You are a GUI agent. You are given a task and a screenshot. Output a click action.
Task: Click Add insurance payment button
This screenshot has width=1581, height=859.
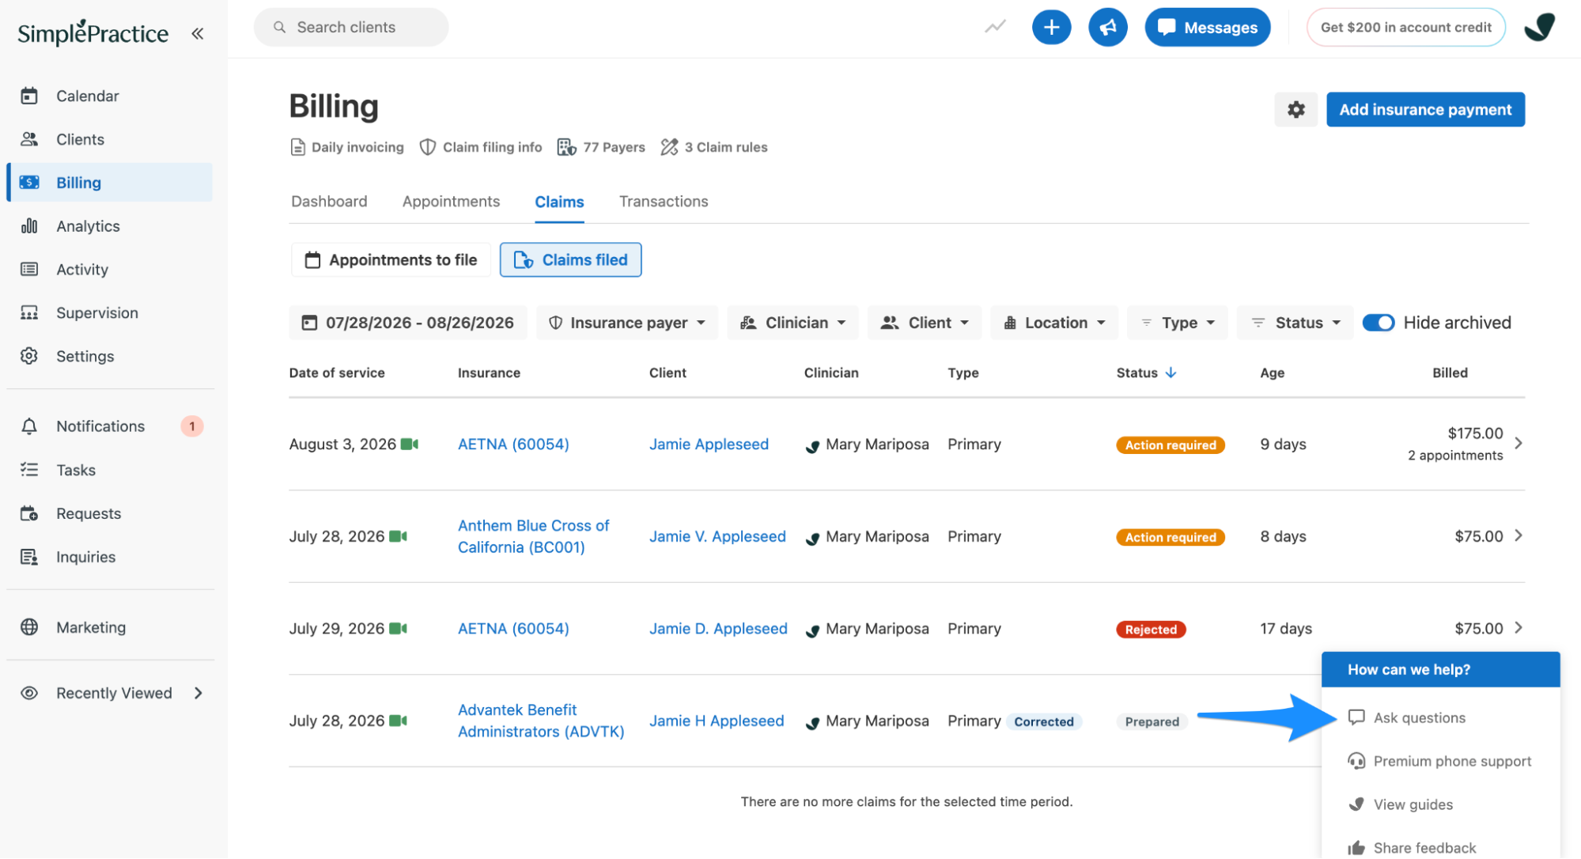(1425, 110)
